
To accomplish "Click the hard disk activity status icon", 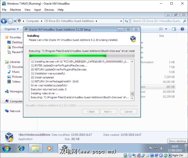I will tap(125, 155).
